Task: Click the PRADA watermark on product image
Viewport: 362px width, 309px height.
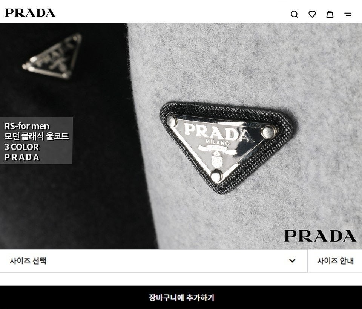Action: tap(320, 236)
